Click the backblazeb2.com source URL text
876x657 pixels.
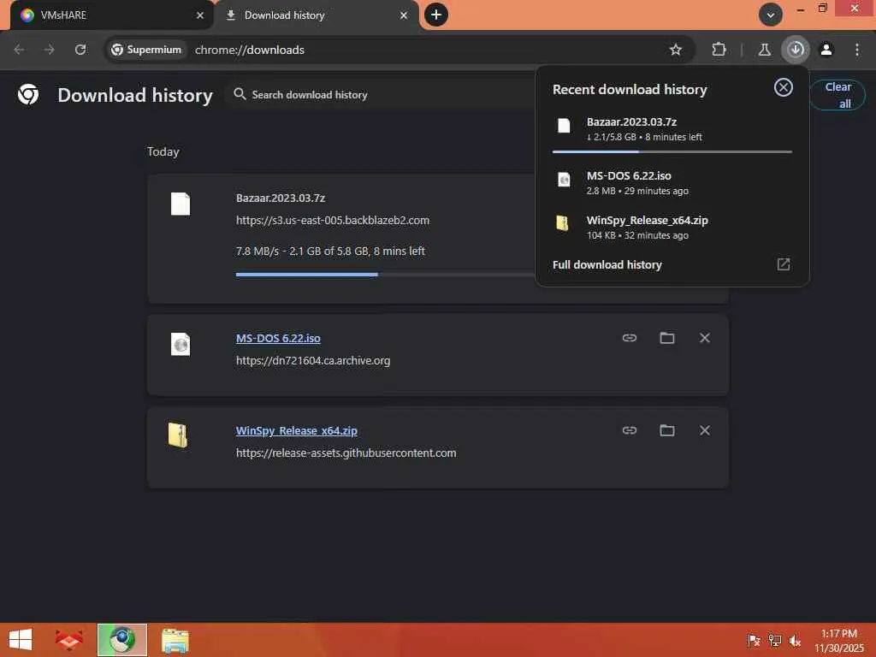tap(333, 220)
